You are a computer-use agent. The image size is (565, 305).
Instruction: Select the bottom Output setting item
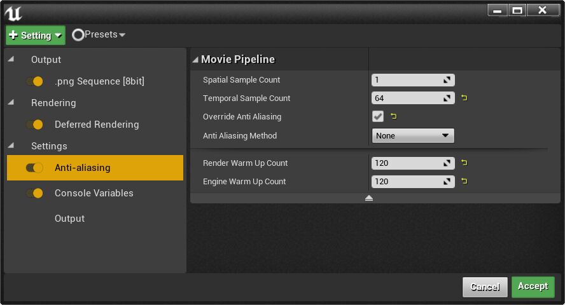(x=95, y=219)
